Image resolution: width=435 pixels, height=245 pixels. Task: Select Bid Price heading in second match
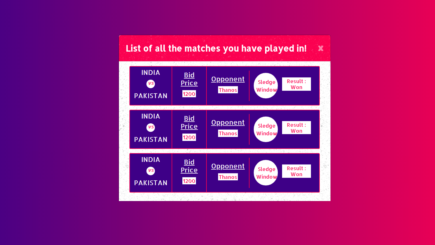[x=189, y=122]
